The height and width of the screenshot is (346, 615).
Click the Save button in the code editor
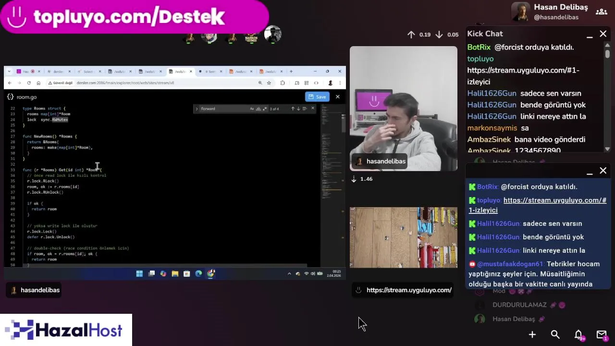click(x=317, y=97)
